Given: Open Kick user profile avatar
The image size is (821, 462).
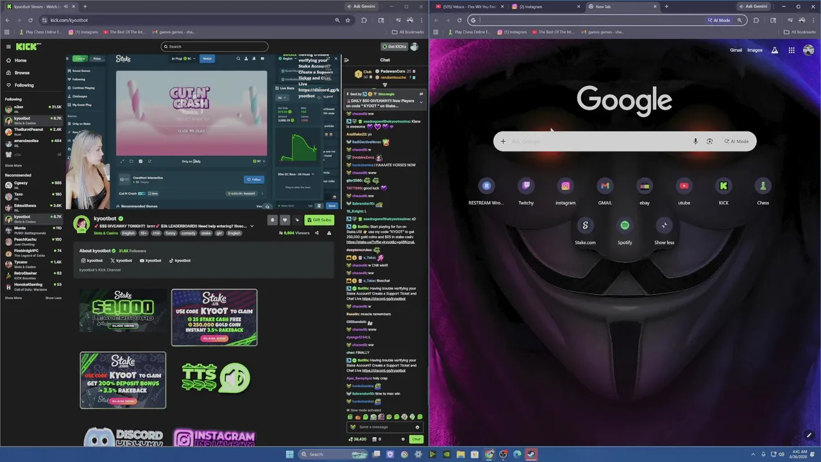Looking at the screenshot, I should click(x=414, y=46).
